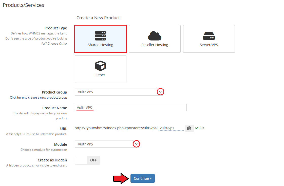
Task: Toggle the Create as Hidden switch
Action: (87, 160)
